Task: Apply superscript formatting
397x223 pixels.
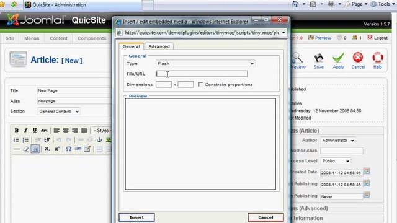Action: (56, 149)
